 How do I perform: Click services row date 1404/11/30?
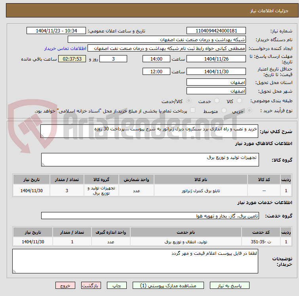33,242
